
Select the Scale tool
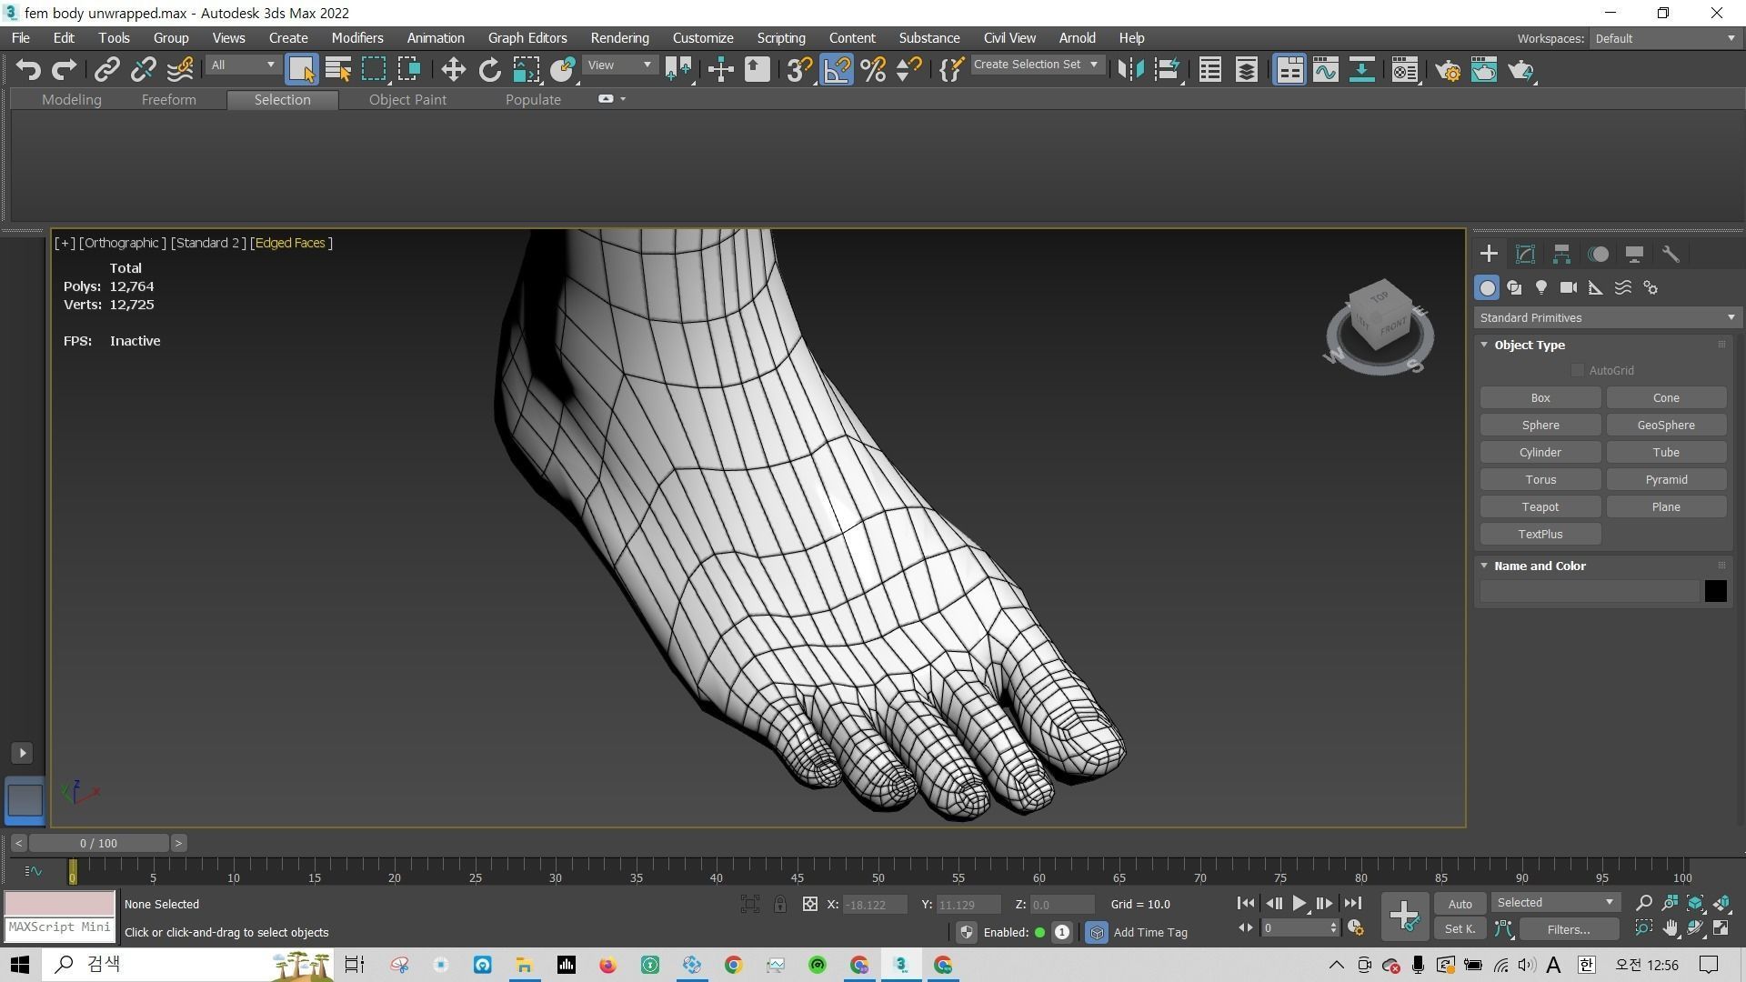click(526, 70)
